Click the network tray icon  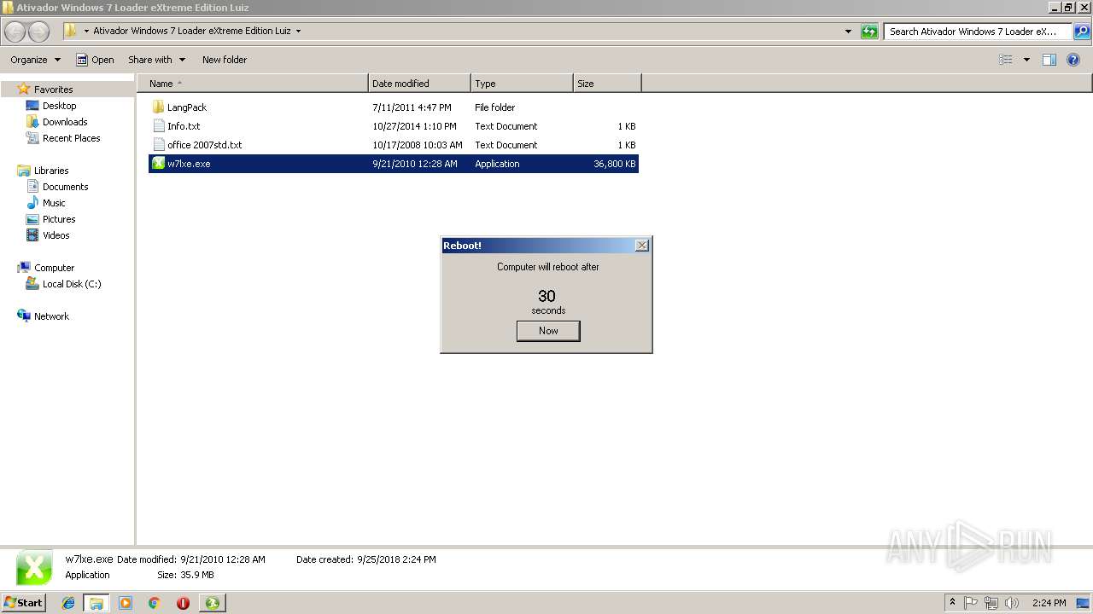click(991, 603)
